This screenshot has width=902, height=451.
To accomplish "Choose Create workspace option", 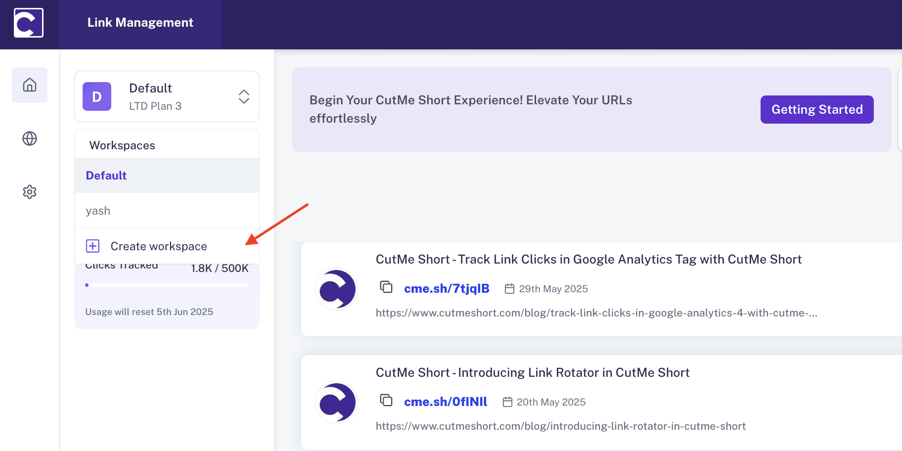I will 167,246.
